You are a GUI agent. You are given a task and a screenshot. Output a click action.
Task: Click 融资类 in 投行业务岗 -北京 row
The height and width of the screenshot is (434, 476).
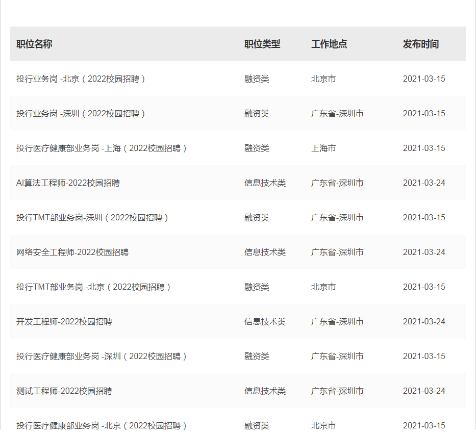[x=257, y=79]
